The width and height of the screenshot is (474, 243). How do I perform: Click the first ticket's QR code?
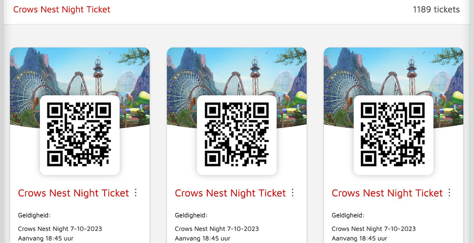80,135
